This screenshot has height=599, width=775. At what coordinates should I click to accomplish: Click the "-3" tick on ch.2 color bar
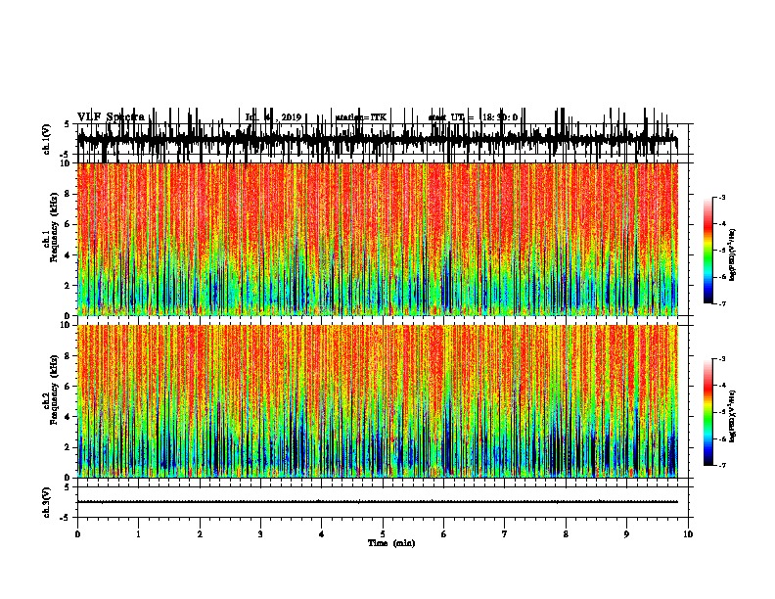(x=722, y=359)
